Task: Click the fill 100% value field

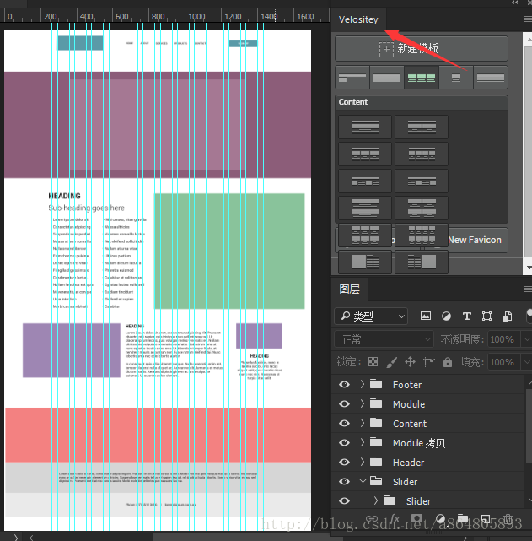Action: pos(503,362)
